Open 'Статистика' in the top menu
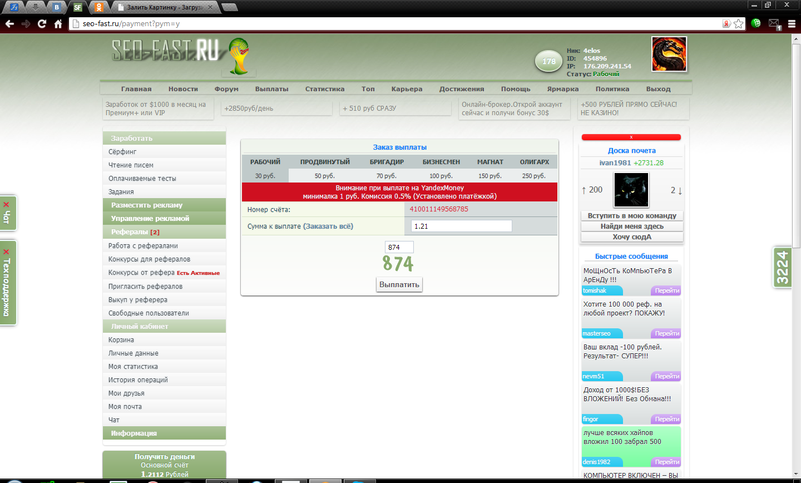 coord(325,89)
